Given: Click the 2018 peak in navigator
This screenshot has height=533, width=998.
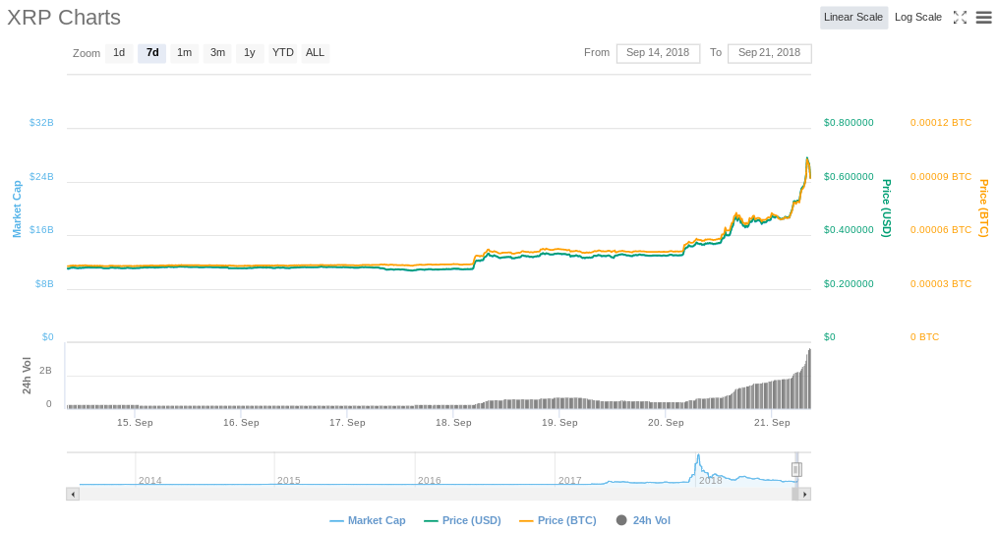Looking at the screenshot, I should (x=698, y=456).
